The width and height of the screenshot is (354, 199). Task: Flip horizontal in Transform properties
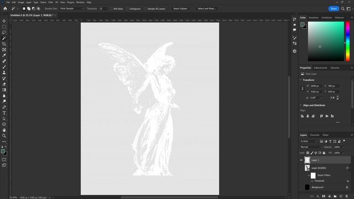332,98
